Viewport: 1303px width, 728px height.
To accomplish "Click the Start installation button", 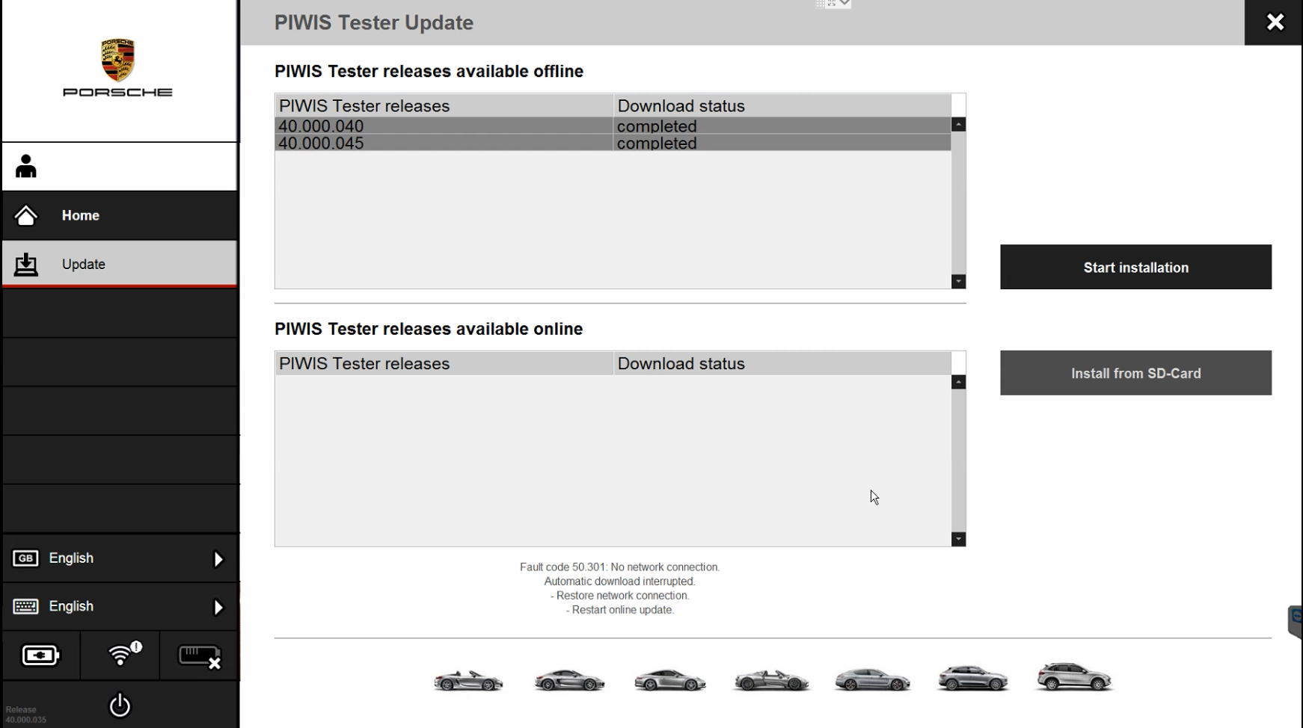I will coord(1135,267).
